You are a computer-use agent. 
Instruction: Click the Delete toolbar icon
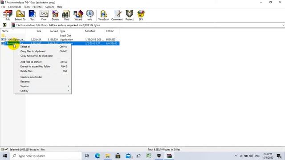click(55, 15)
